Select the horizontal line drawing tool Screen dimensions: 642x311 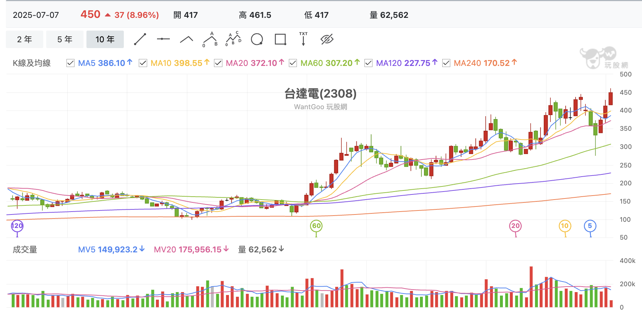163,39
